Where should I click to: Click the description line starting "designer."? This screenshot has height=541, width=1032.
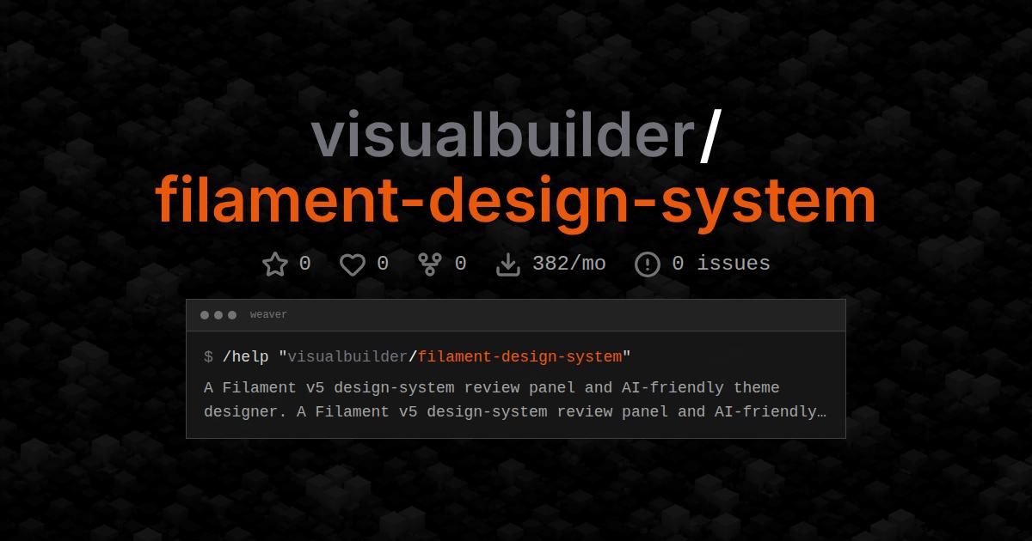515,411
